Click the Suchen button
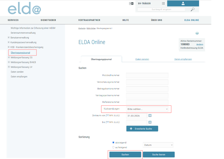This screenshot has height=159, width=224. 125,155
